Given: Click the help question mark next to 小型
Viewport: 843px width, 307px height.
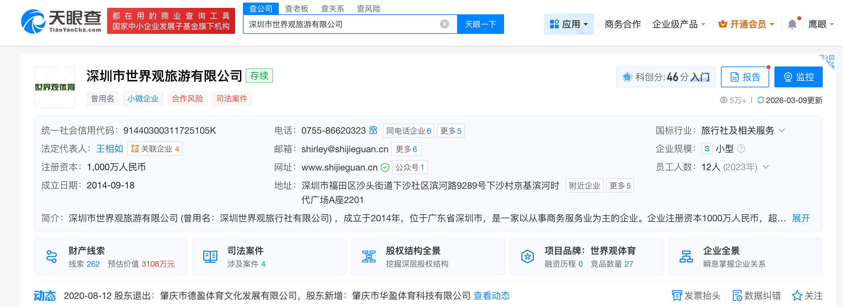Looking at the screenshot, I should point(741,149).
